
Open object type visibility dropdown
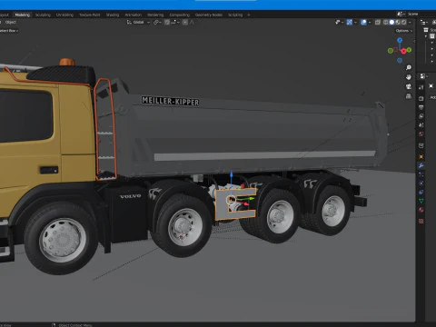click(x=339, y=22)
